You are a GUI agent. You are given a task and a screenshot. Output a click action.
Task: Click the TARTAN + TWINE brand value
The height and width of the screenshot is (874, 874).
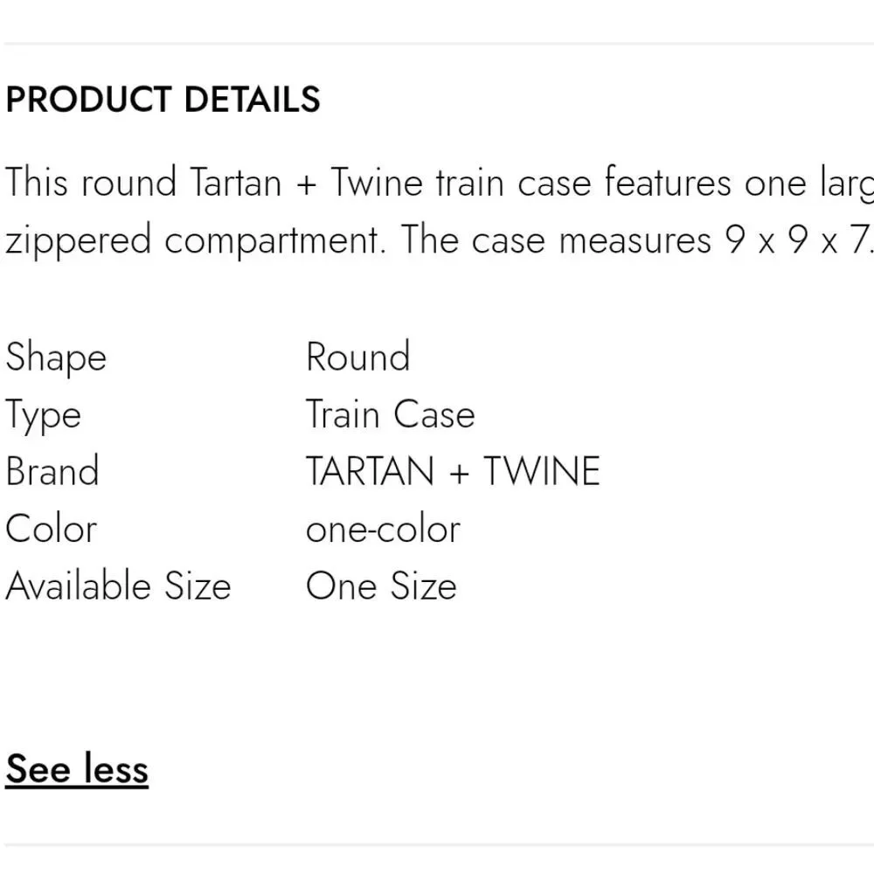coord(453,472)
